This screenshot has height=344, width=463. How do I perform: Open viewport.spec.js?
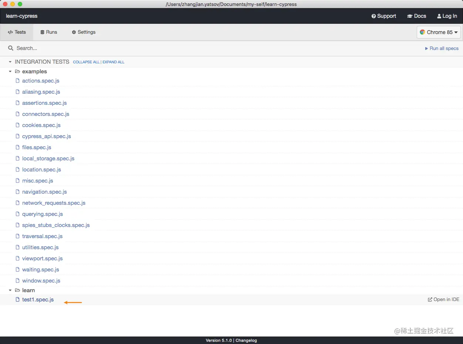[42, 258]
